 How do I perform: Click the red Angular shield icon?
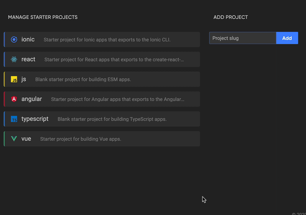[x=14, y=99]
